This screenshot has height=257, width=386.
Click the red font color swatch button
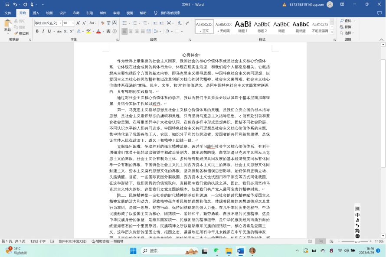pos(98,31)
